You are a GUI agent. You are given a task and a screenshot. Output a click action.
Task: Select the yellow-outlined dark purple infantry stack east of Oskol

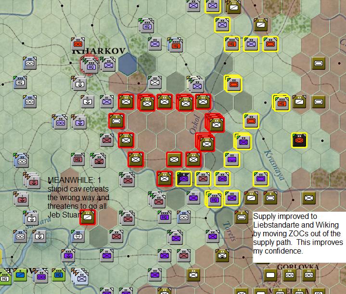(243, 141)
